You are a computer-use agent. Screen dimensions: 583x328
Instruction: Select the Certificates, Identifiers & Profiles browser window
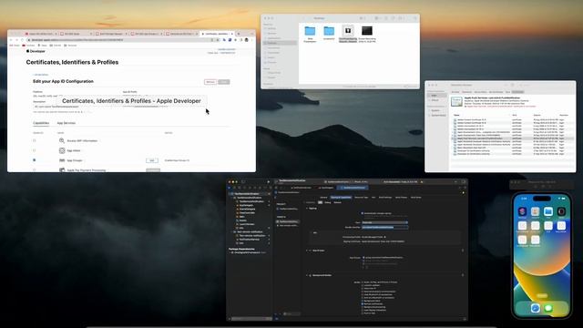coord(131,101)
